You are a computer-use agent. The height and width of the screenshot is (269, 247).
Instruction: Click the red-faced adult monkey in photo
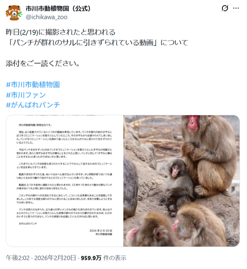pyautogui.click(x=208, y=154)
